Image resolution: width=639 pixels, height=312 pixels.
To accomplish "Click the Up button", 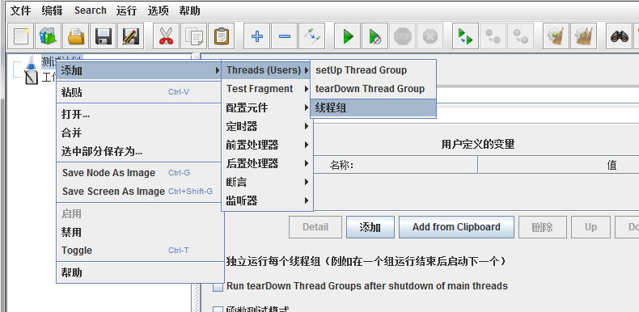I will (x=590, y=227).
